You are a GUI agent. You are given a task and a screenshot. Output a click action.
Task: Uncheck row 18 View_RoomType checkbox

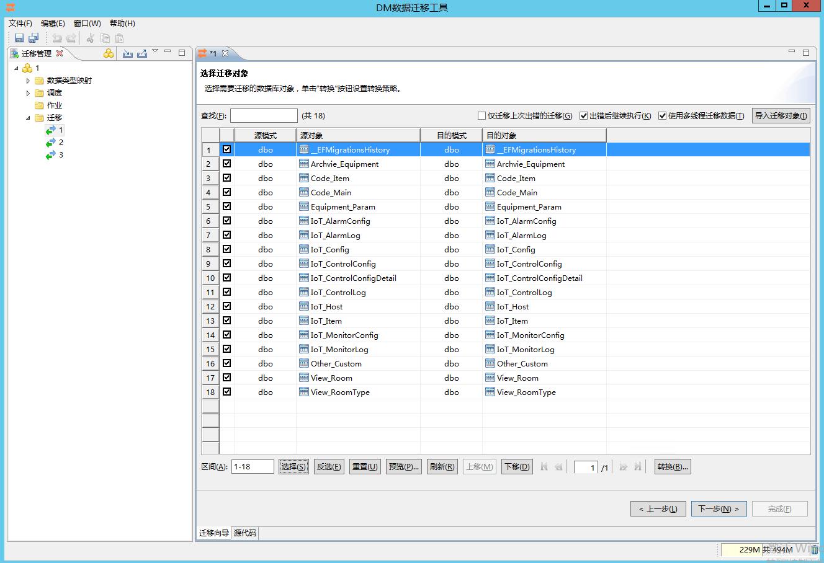click(x=226, y=392)
